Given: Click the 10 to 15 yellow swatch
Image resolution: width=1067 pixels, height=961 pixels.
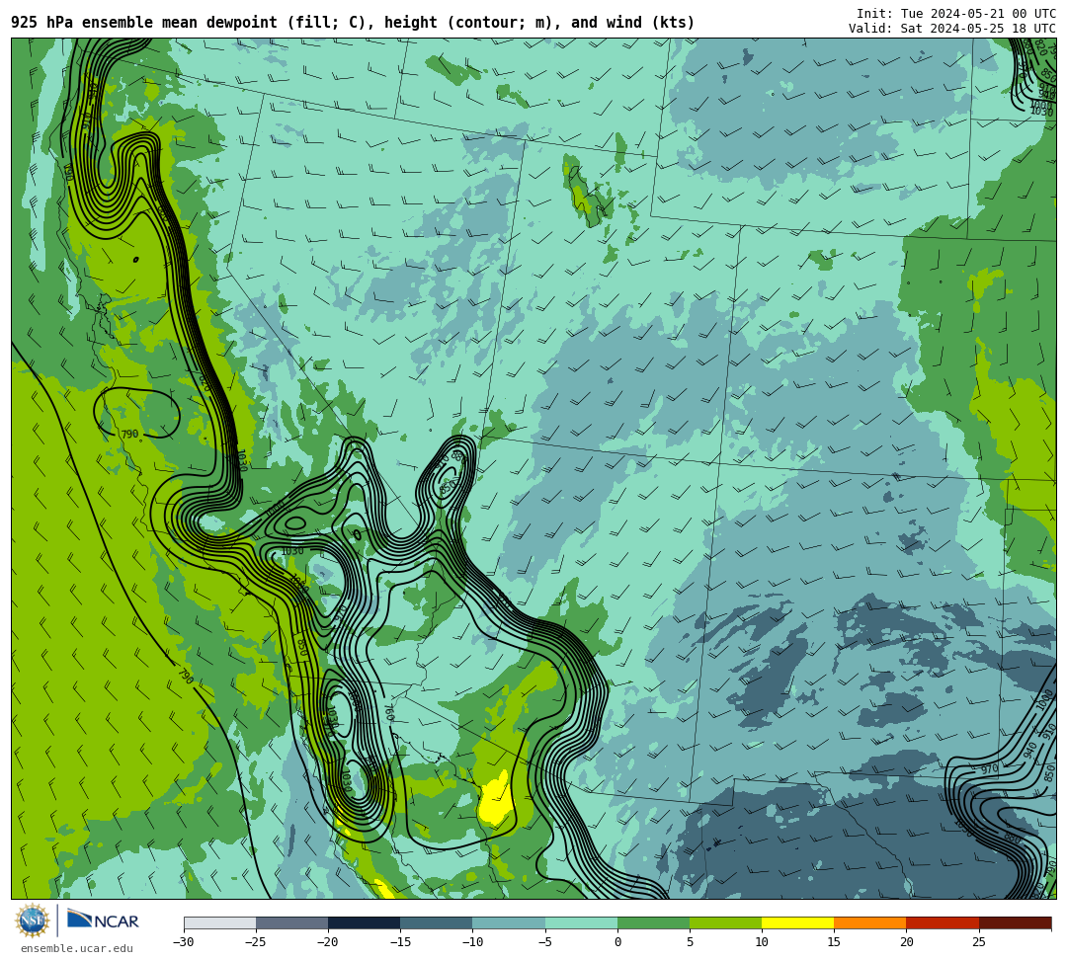Looking at the screenshot, I should (797, 922).
